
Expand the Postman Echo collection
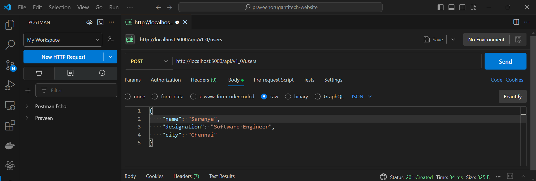(27, 106)
